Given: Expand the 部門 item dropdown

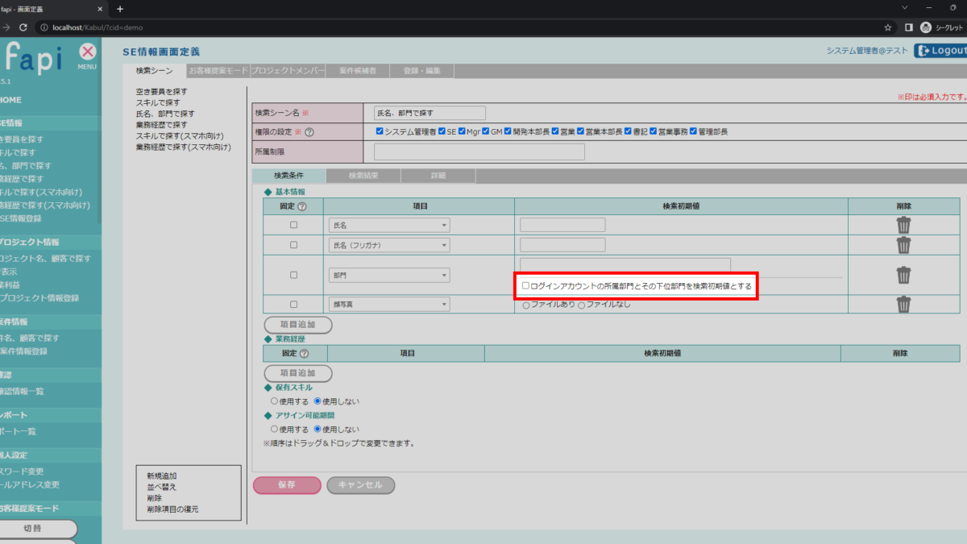Looking at the screenshot, I should (388, 276).
